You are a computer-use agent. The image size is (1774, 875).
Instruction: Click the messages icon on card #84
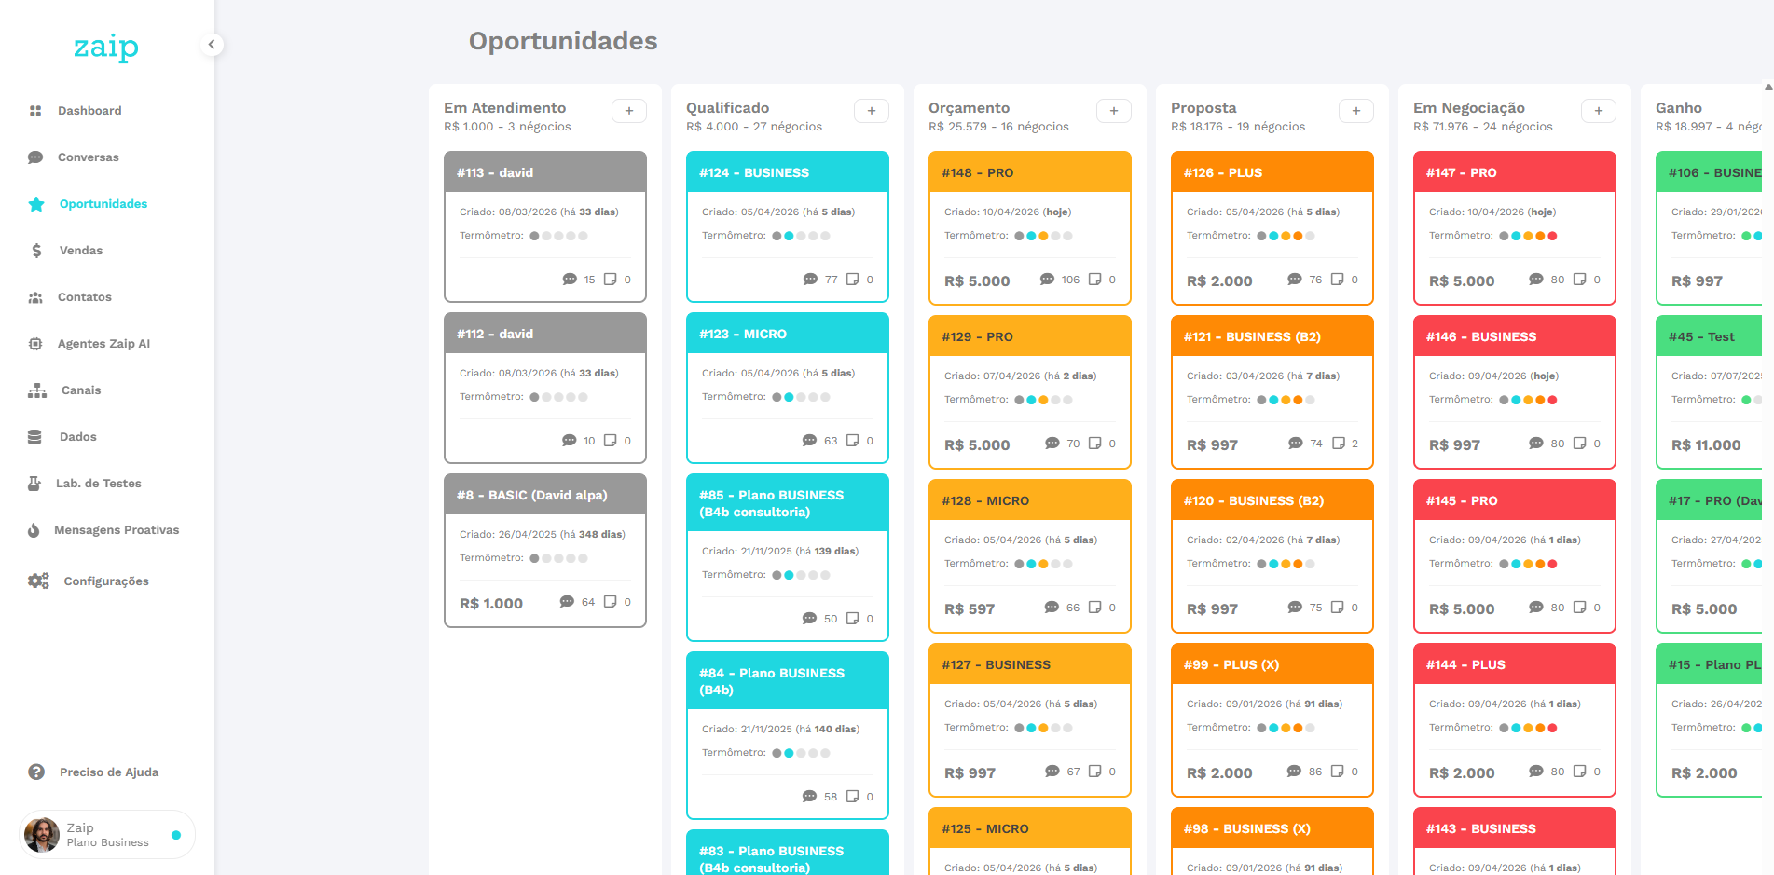coord(810,797)
